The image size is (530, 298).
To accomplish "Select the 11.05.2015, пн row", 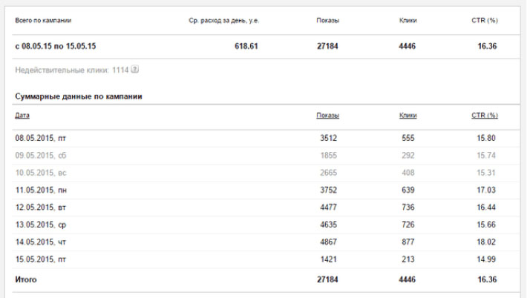I will 266,191.
